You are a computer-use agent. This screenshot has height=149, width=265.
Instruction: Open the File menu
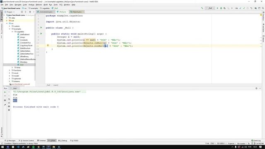(2, 5)
